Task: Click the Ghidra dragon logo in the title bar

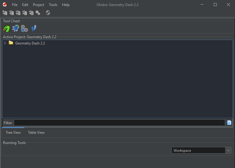Action: point(5,5)
